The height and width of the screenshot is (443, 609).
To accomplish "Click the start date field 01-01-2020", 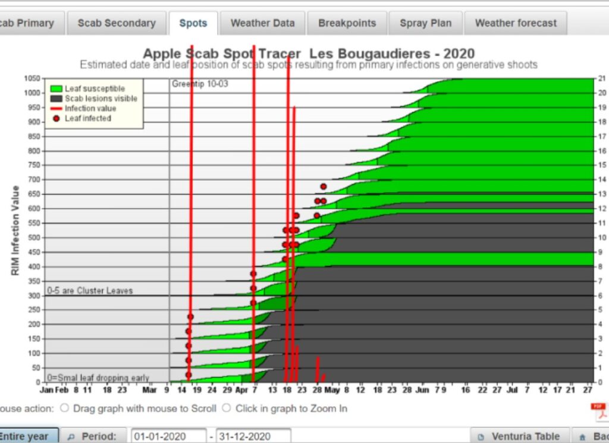I will (168, 436).
